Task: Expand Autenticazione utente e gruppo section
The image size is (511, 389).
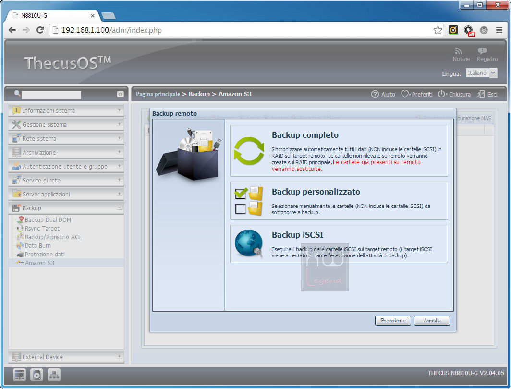Action: click(119, 166)
